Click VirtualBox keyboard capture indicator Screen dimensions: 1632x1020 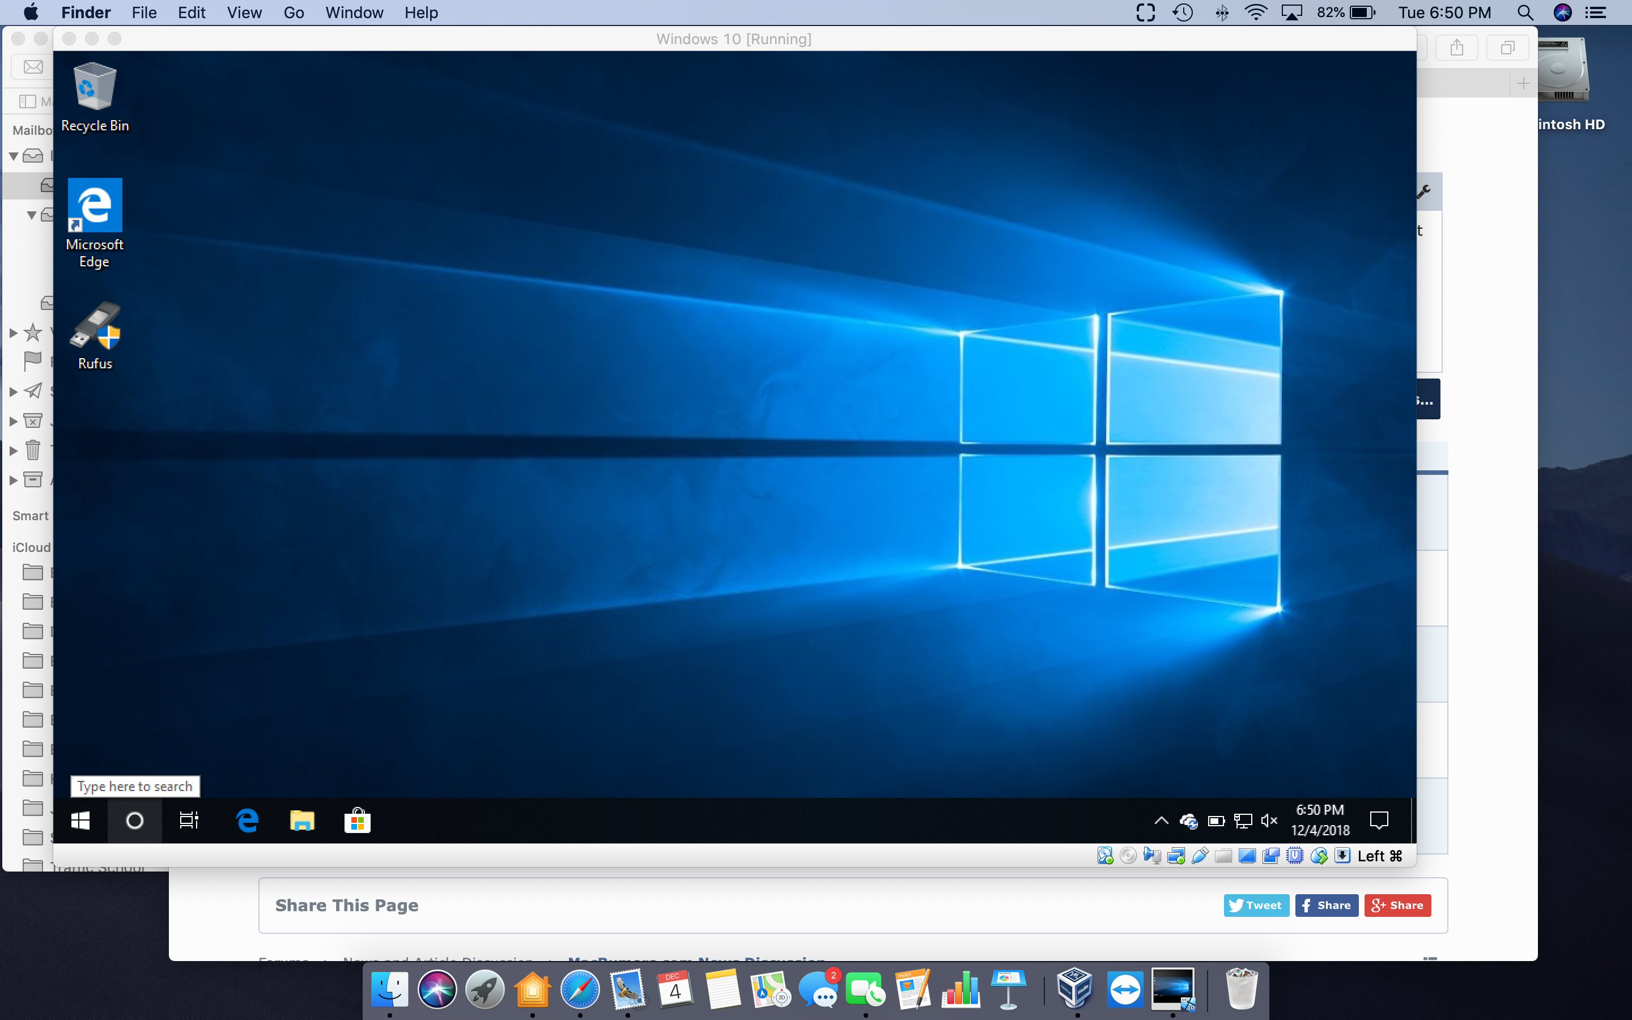point(1342,856)
